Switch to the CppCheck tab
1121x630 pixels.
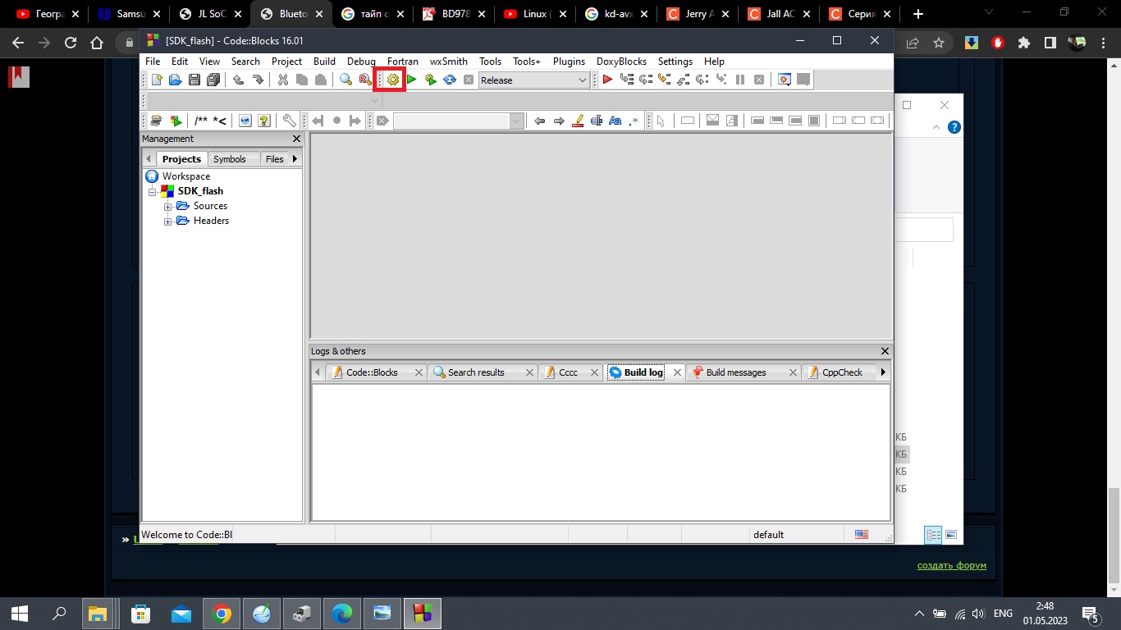(x=842, y=372)
